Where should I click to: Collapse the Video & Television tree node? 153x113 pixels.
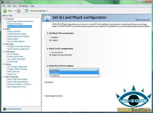tap(4, 77)
